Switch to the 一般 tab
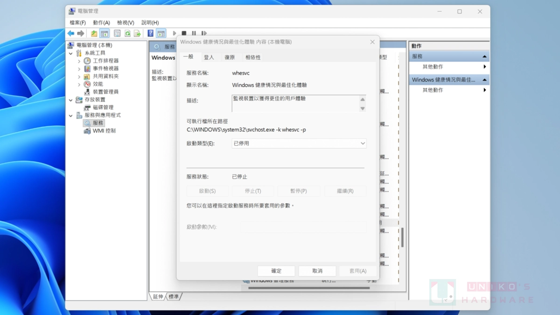 [x=188, y=56]
